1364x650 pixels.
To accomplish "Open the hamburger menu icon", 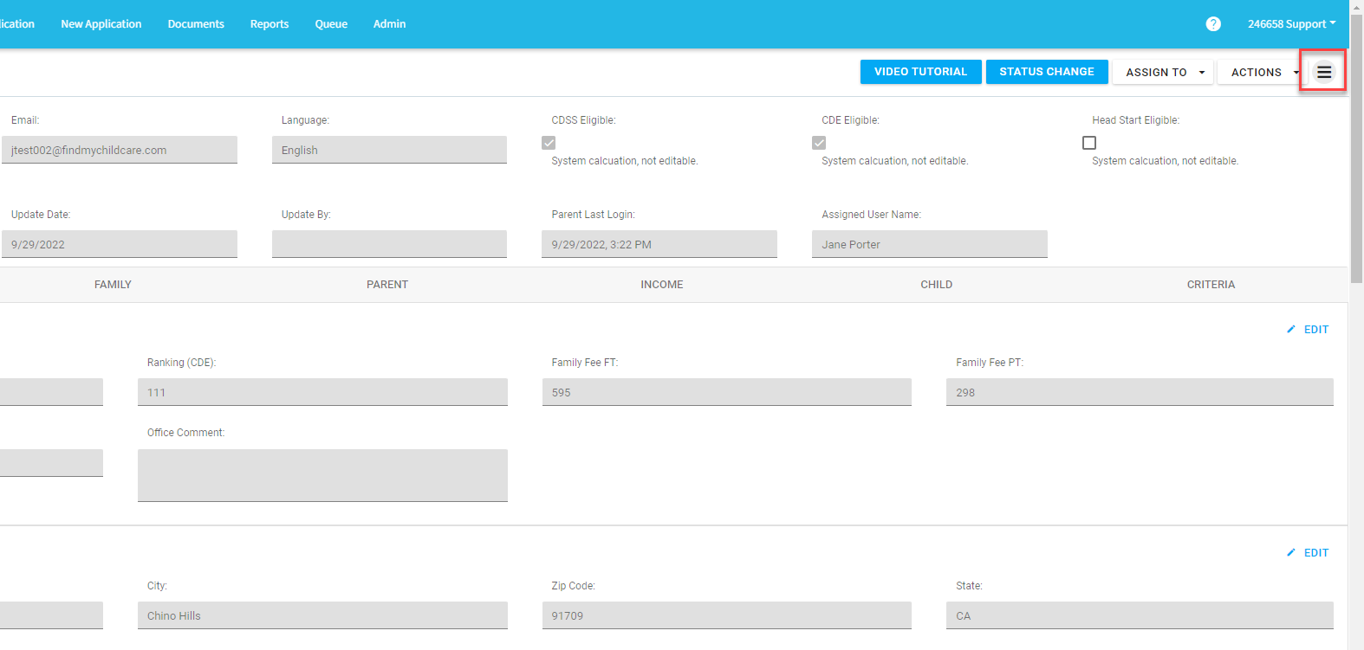I will coord(1323,72).
